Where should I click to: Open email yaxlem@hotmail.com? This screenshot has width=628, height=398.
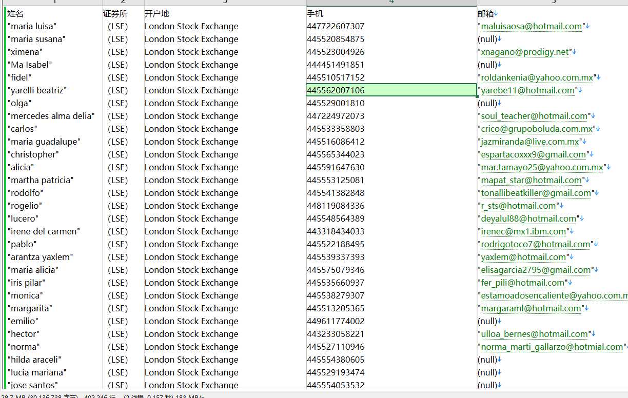point(523,257)
